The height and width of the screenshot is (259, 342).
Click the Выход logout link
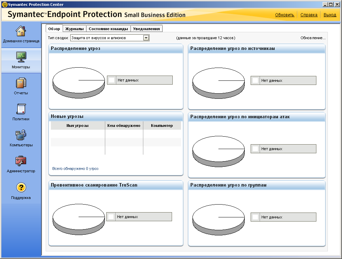point(330,15)
